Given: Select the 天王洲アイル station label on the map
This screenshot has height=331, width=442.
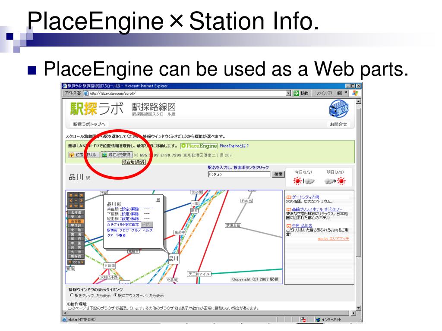Looking at the screenshot, I should (199, 274).
